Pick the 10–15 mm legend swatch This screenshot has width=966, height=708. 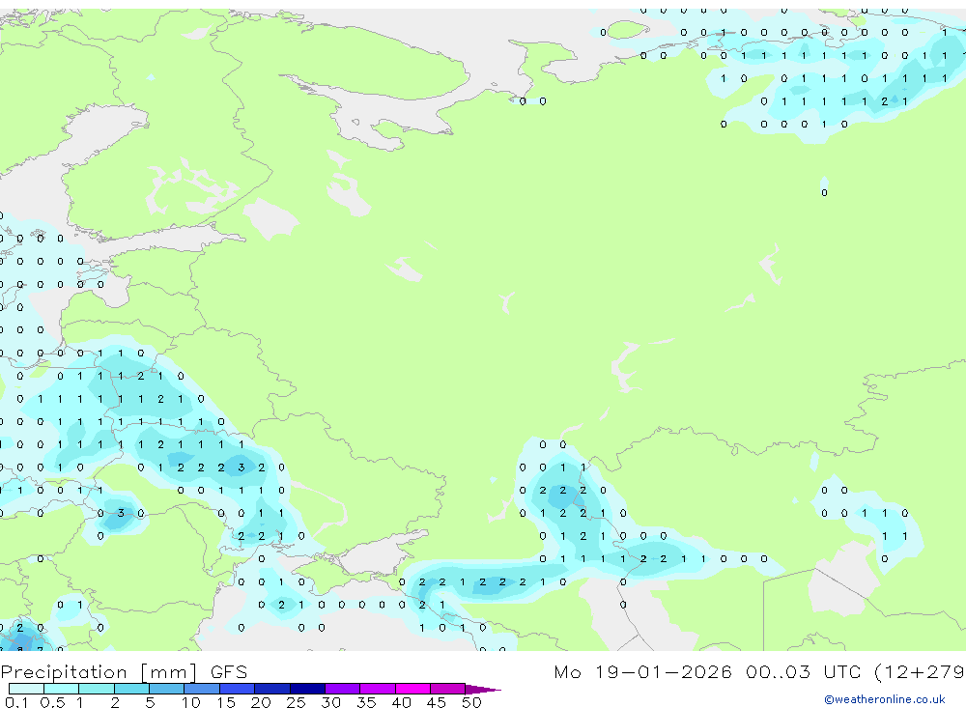point(202,689)
